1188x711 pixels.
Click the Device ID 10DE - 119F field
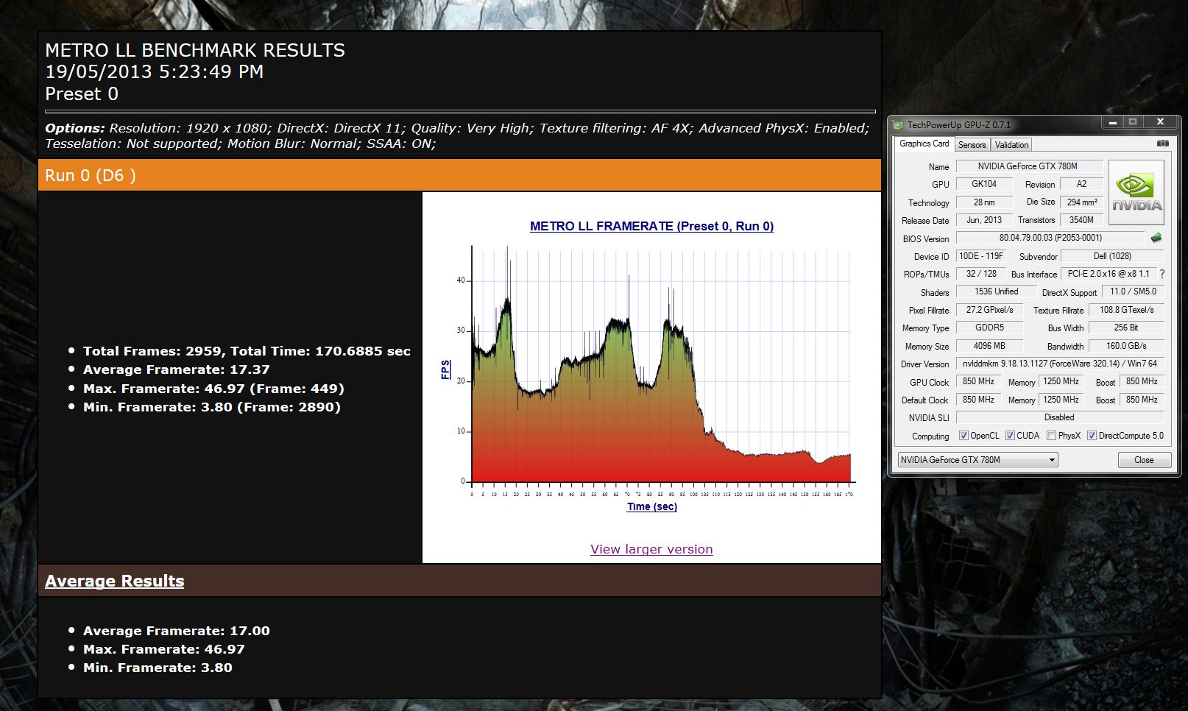coord(981,256)
